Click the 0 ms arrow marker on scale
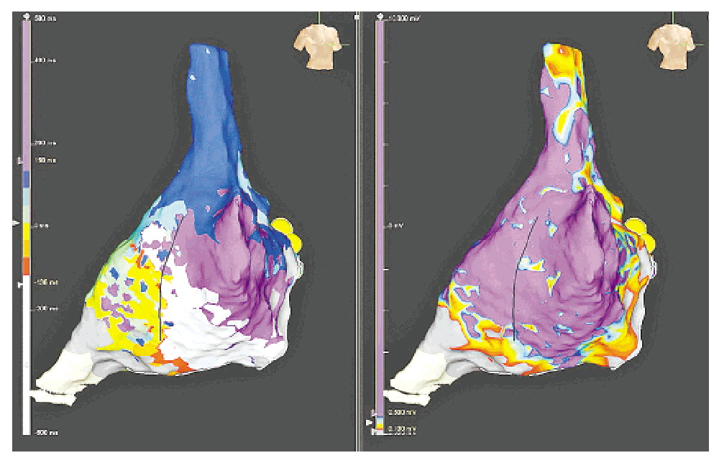Image resolution: width=719 pixels, height=463 pixels. click(x=17, y=224)
